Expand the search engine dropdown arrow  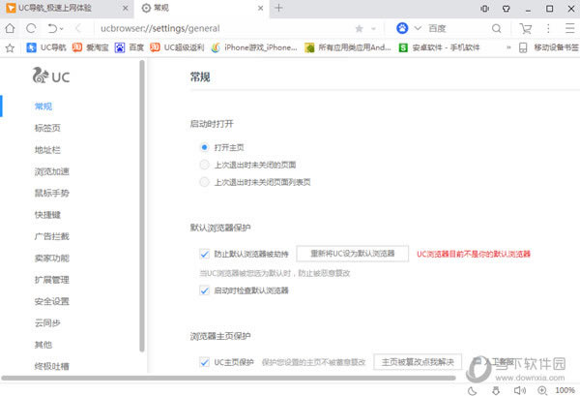[x=417, y=28]
